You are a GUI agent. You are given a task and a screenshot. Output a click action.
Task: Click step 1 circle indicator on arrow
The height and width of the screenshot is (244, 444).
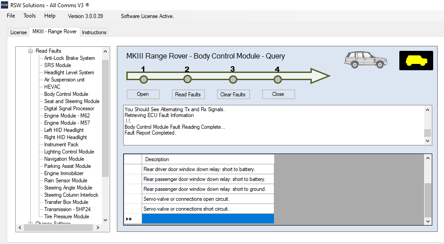click(x=143, y=80)
